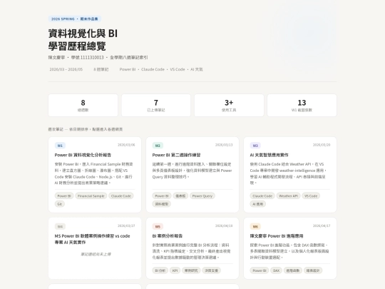Click the W3 week badge
Screen dimensions: 385x289
click(255, 146)
